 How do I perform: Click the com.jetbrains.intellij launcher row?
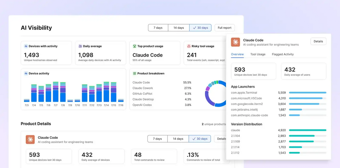click(278, 110)
